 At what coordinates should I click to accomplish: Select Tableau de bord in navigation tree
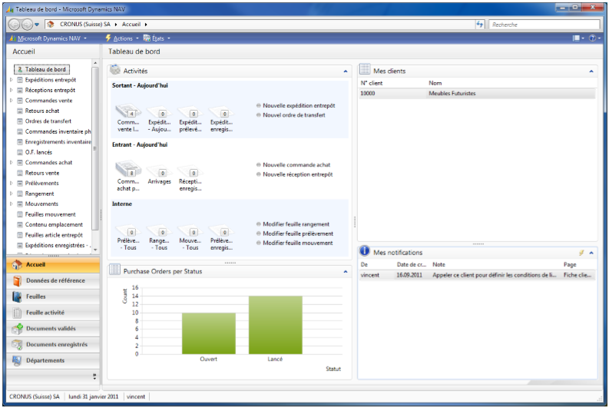click(42, 69)
